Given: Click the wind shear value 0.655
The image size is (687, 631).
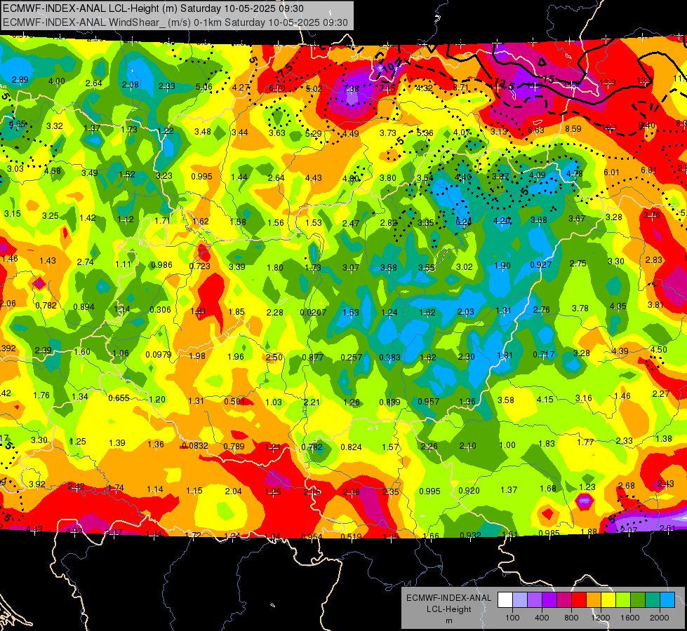Looking at the screenshot, I should (x=119, y=398).
